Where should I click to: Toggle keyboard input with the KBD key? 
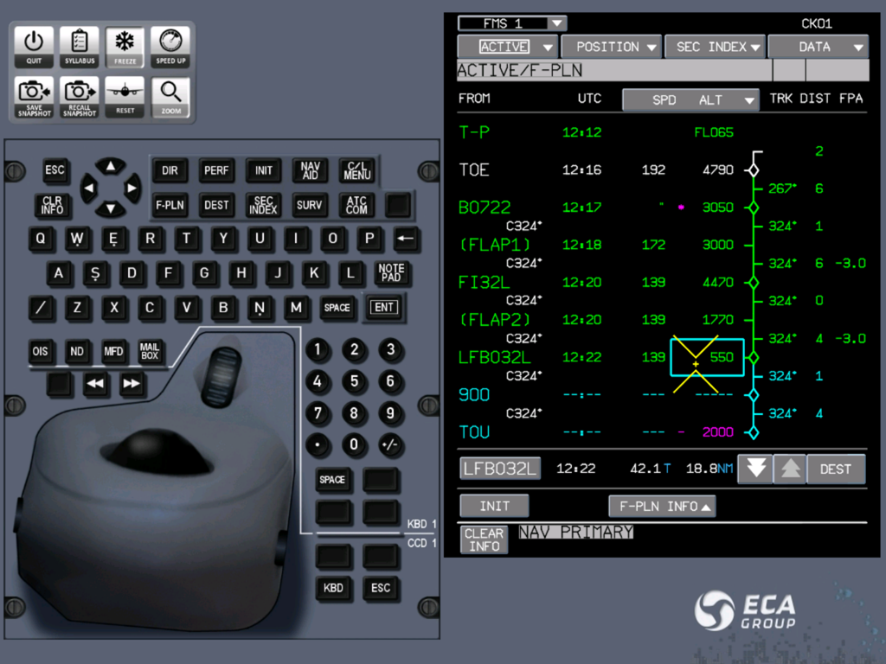pyautogui.click(x=333, y=589)
